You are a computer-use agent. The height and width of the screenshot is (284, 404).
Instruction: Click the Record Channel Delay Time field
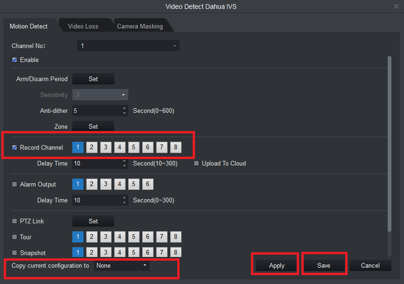click(x=97, y=163)
